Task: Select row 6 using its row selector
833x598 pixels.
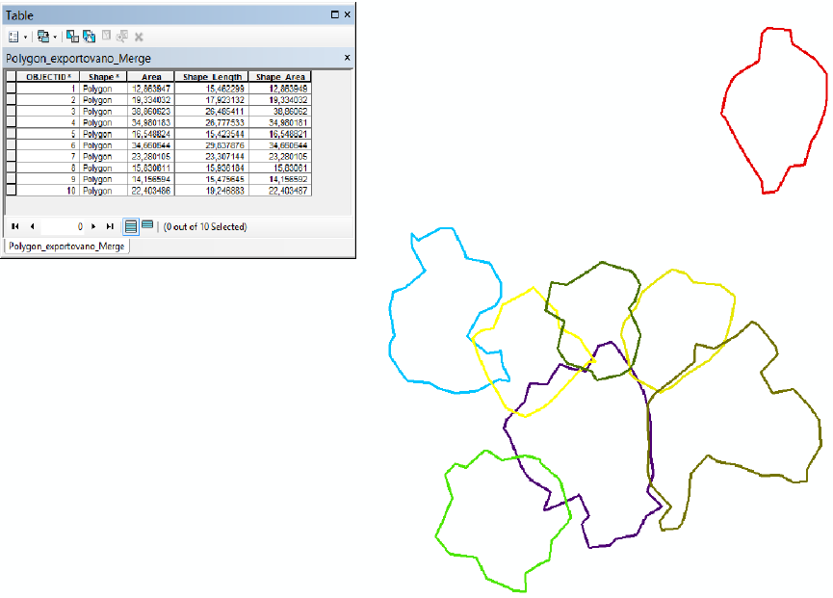Action: click(x=11, y=145)
